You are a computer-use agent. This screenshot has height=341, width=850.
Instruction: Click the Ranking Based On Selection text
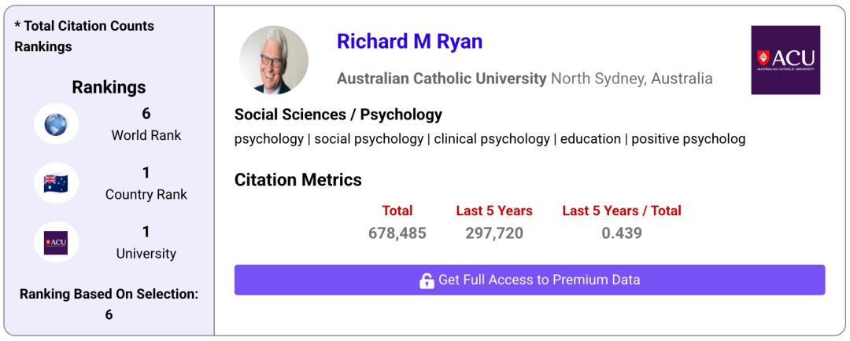(109, 295)
